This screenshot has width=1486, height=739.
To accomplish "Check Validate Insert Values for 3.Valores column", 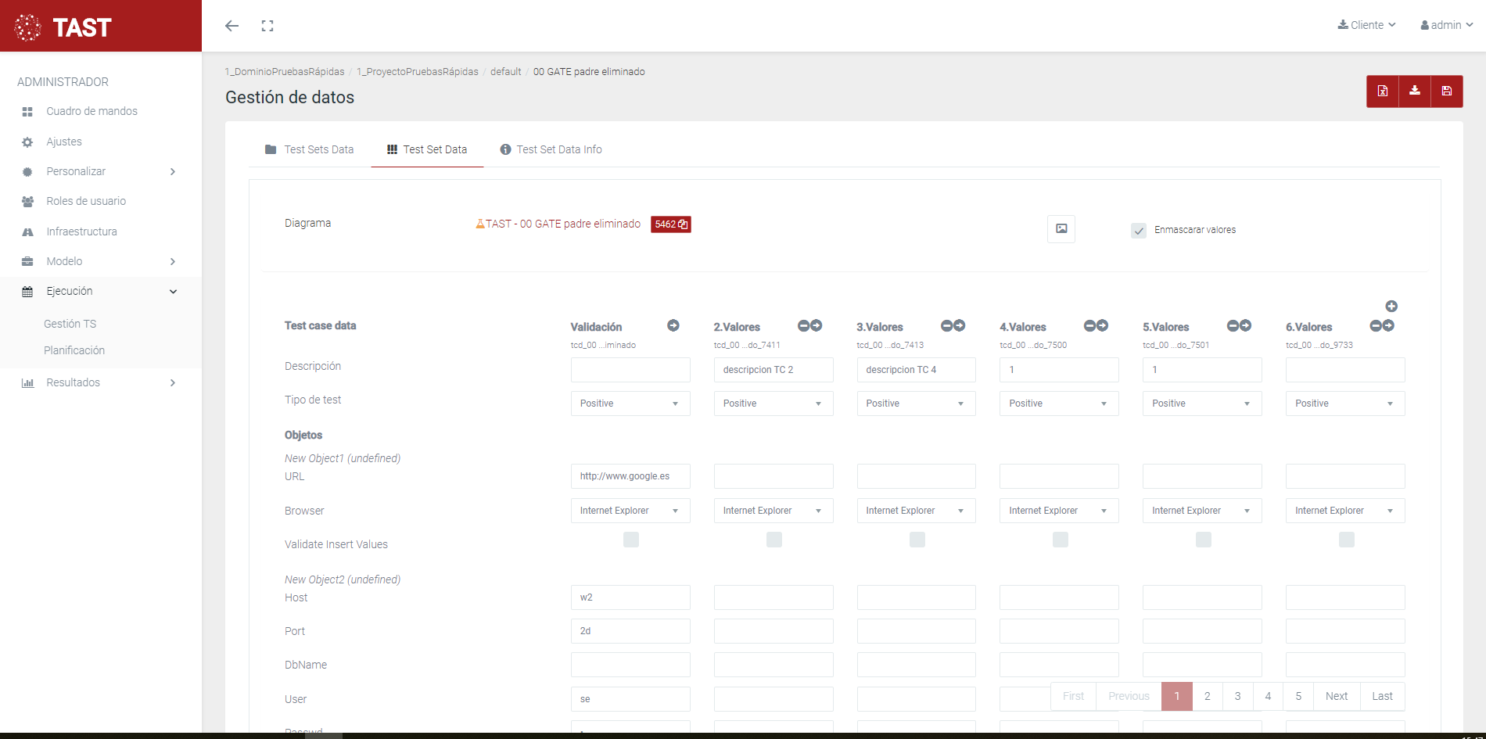I will tap(917, 540).
